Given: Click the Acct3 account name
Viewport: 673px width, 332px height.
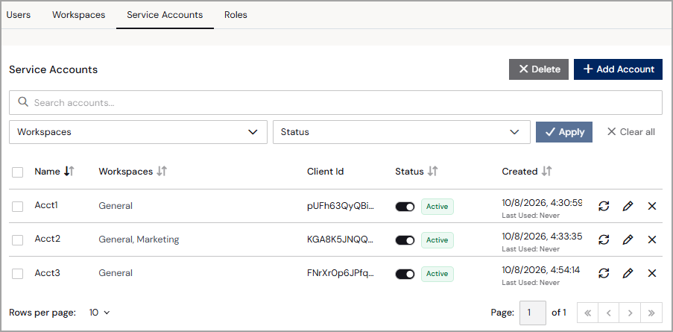Looking at the screenshot, I should 47,272.
